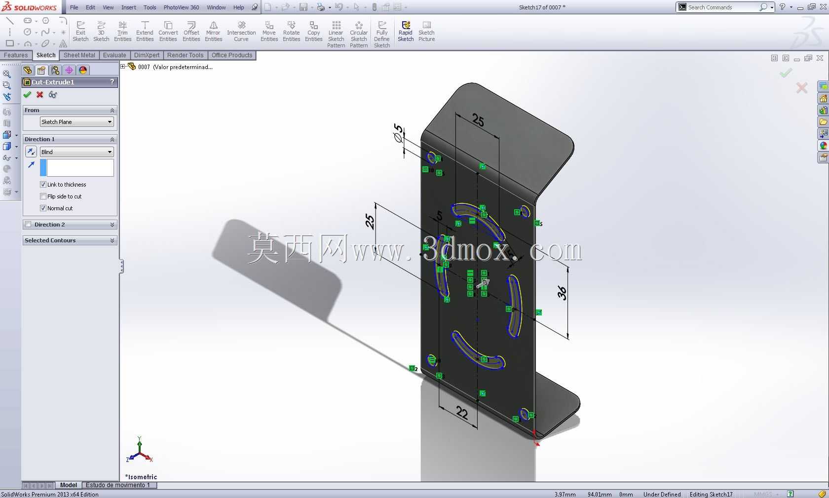
Task: Click the Save toolbar icon
Action: point(303,7)
